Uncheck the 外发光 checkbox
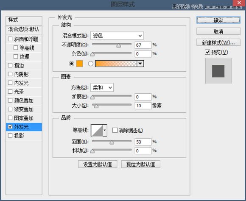Screen dimensions: 246x201 coord(10,127)
